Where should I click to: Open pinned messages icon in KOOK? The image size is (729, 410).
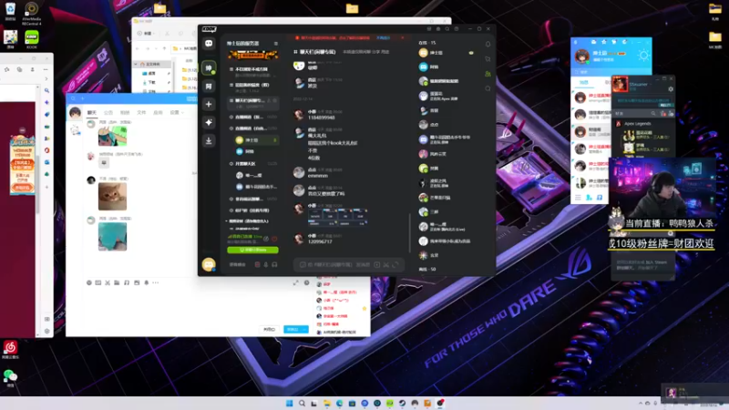coord(488,59)
